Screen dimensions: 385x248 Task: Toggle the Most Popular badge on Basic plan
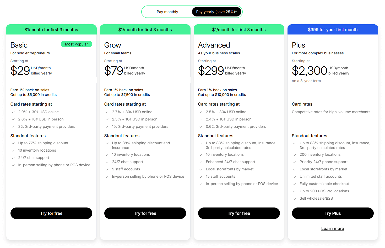click(77, 44)
